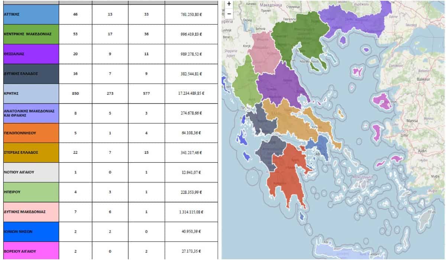Image resolution: width=446 pixels, height=260 pixels.
Task: Click the green ΚΕΝΤΡΙΚΗΣ ΜΑΚΕΔΟΝΙΑΣ legend cell
Action: pyautogui.click(x=30, y=34)
